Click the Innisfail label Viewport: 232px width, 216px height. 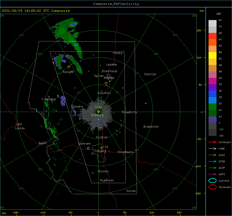coord(104,93)
